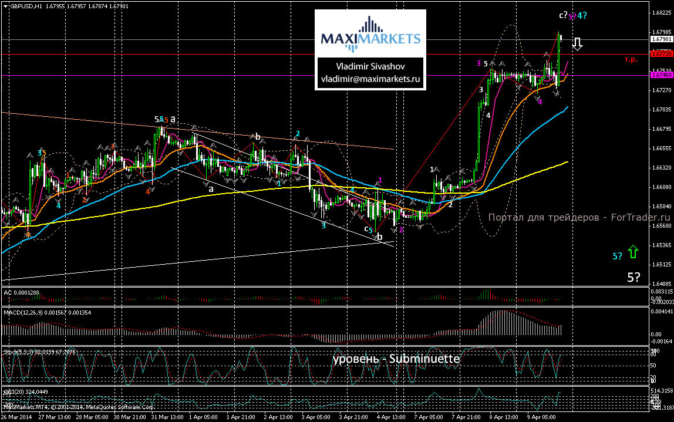Select the magenta 1.67460 price level tag
Image resolution: width=674 pixels, height=422 pixels.
[x=660, y=75]
